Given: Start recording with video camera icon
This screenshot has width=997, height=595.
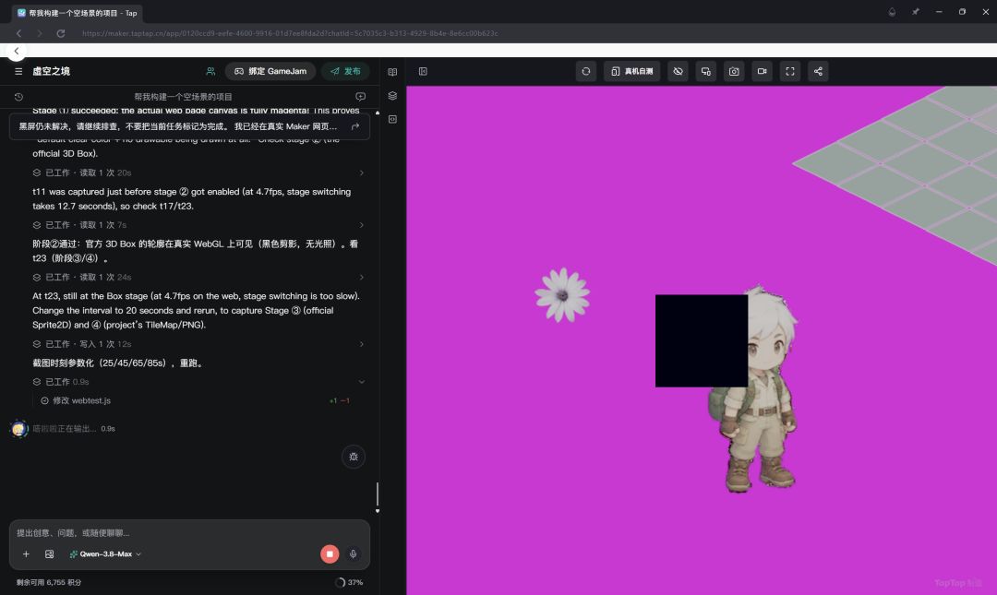Looking at the screenshot, I should click(x=762, y=71).
